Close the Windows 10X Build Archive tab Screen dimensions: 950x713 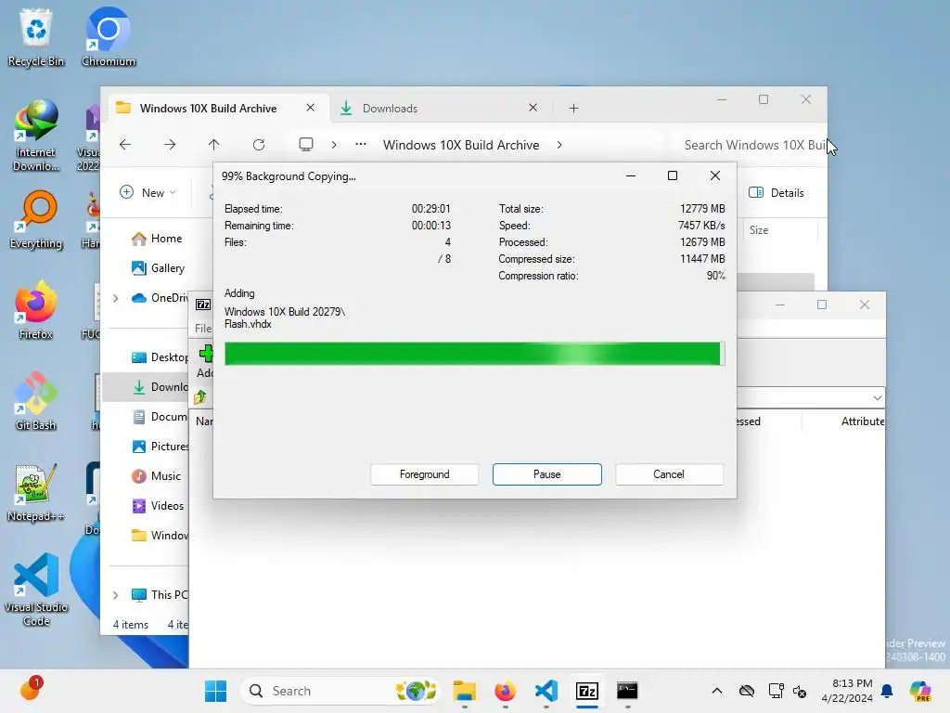click(310, 108)
